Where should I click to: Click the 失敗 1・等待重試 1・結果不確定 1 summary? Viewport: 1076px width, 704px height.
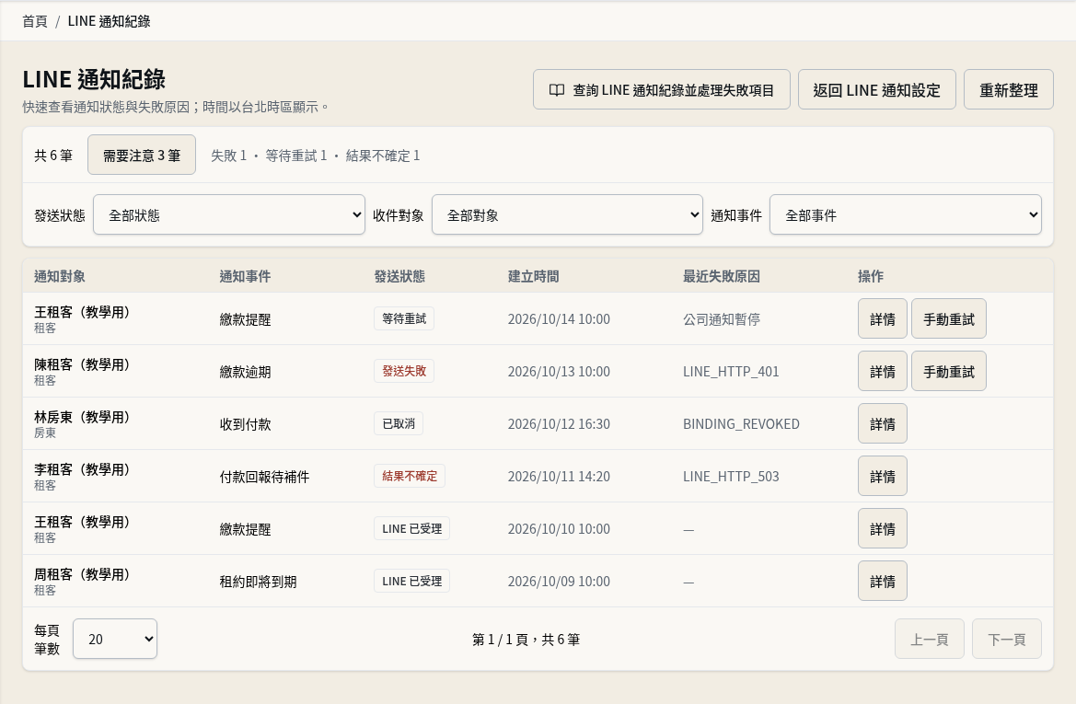(x=315, y=156)
